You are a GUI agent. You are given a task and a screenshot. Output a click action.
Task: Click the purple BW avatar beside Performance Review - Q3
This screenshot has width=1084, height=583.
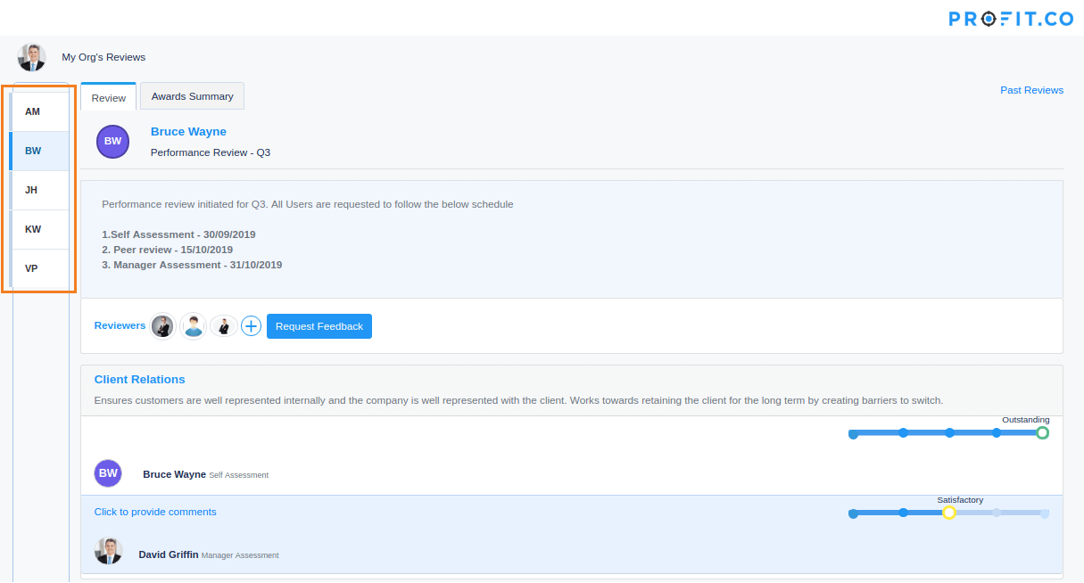coord(112,141)
